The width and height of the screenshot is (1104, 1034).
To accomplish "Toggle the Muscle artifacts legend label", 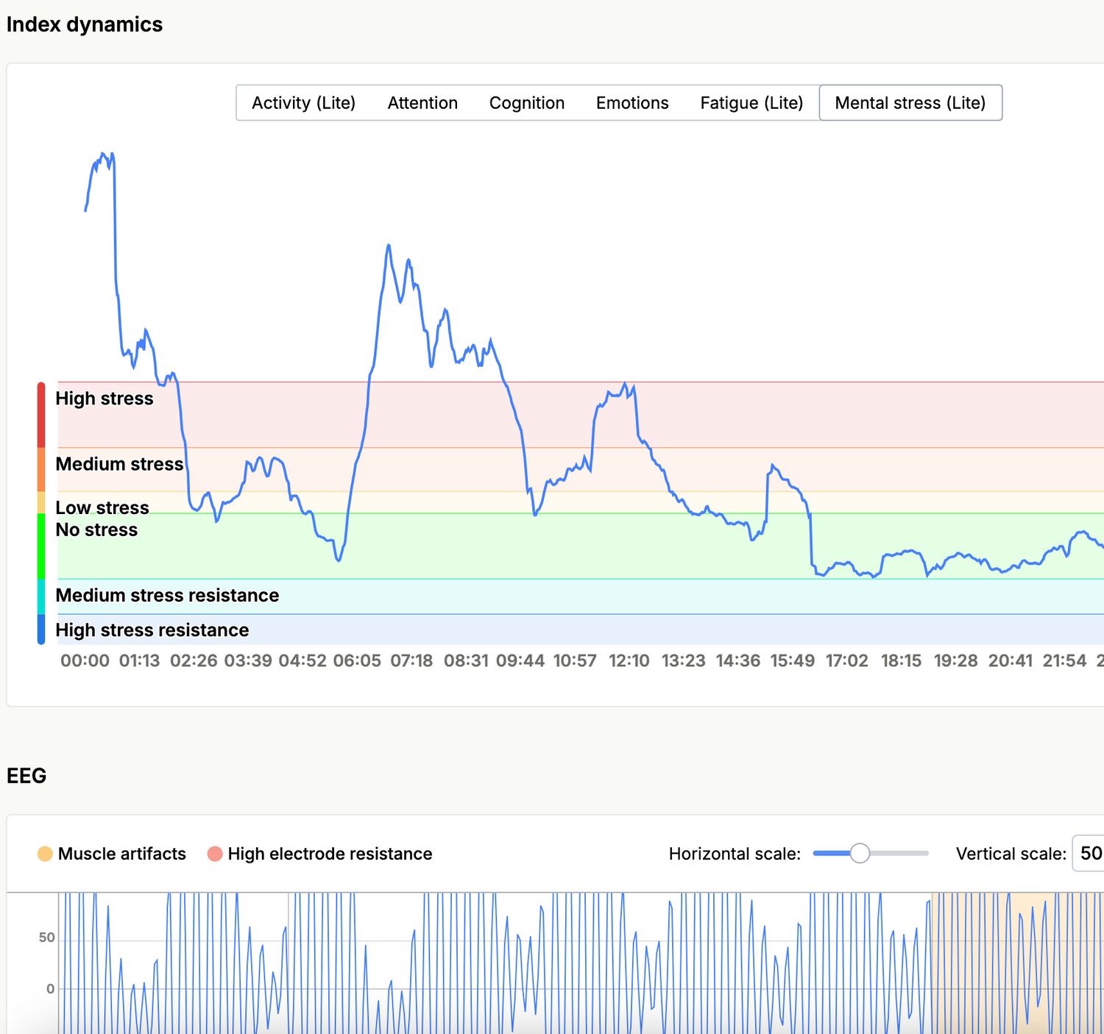I will coord(121,854).
